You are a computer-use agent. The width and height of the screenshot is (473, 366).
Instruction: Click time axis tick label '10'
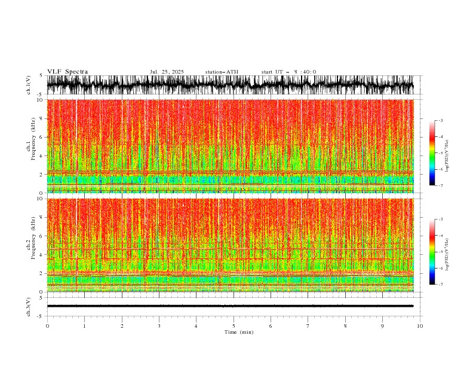coord(420,326)
